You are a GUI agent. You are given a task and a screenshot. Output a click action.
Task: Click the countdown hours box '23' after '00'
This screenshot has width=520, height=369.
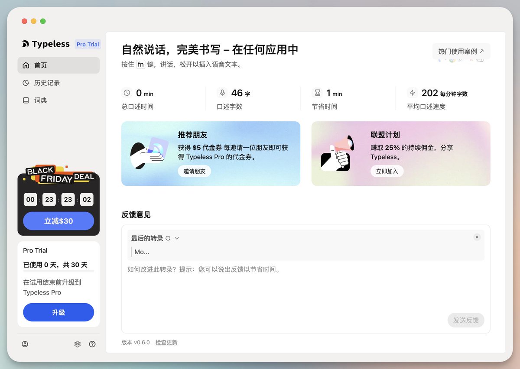[49, 200]
